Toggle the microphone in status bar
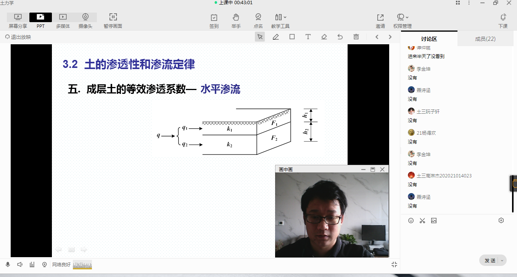Screen dimensions: 517x277 8,264
